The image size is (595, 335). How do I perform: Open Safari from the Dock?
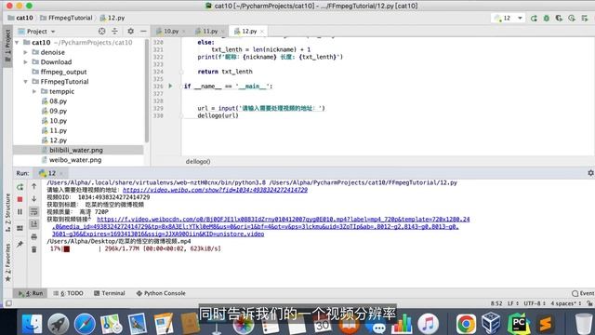click(85, 324)
